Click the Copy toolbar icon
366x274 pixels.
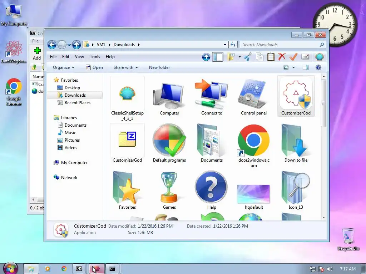(259, 57)
